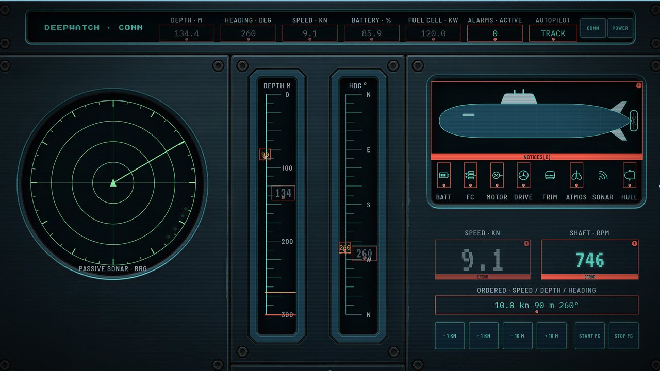This screenshot has height=371, width=660.
Task: Click the STOP FC button
Action: coord(624,336)
